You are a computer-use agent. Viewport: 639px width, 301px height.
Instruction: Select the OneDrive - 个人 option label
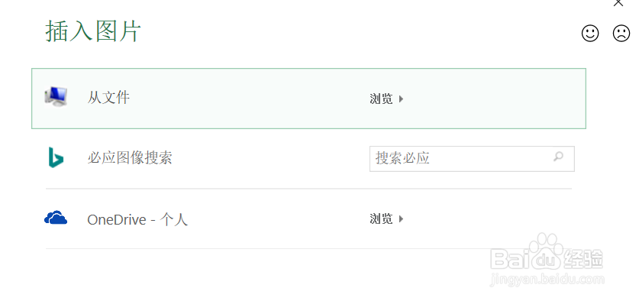point(137,220)
